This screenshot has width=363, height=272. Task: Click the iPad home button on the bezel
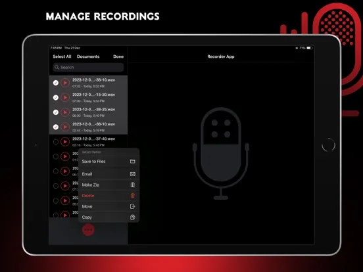coord(328,145)
